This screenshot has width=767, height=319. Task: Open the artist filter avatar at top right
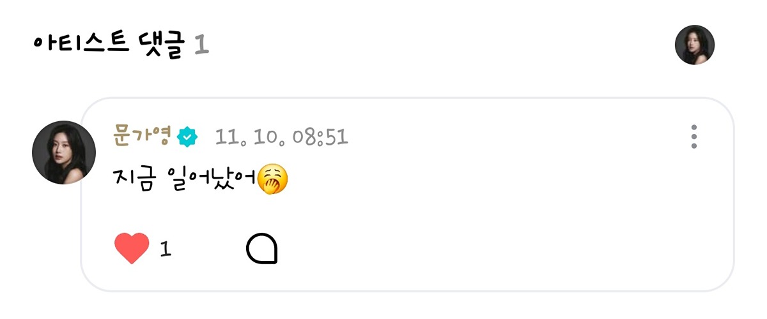(695, 45)
